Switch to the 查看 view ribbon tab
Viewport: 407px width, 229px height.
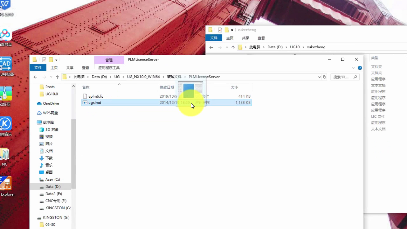(x=86, y=68)
